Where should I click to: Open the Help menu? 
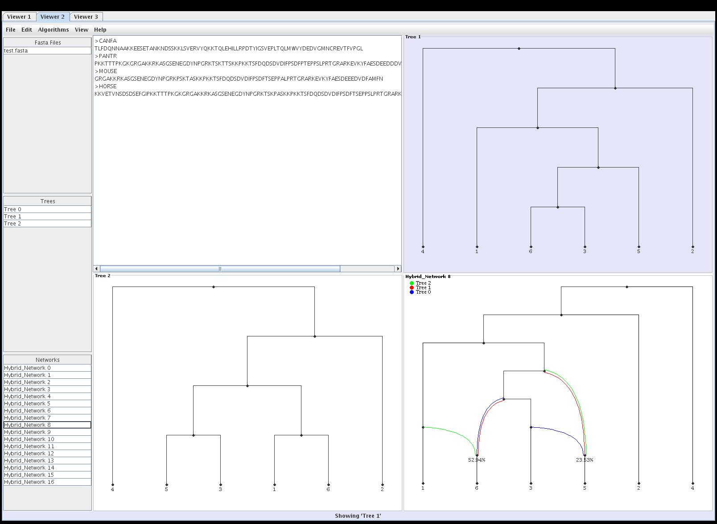pyautogui.click(x=100, y=30)
